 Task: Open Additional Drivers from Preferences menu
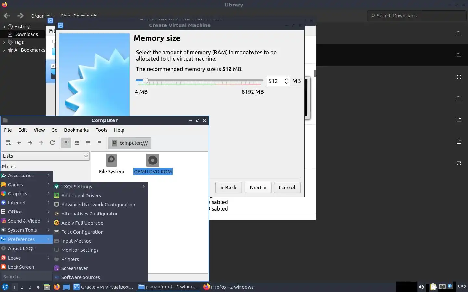point(101,196)
